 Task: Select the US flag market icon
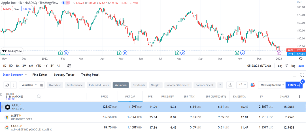[x=253, y=85]
